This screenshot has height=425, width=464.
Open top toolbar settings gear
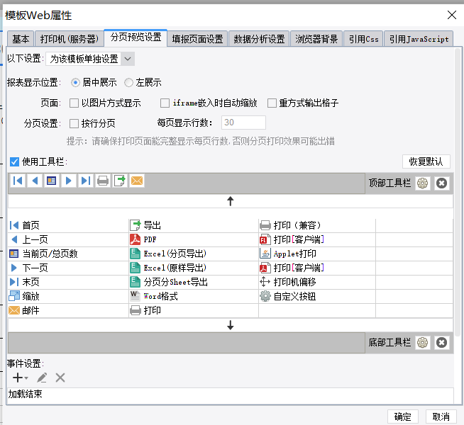pos(423,183)
